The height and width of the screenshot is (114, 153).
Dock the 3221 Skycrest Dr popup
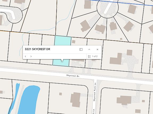(x=81, y=49)
